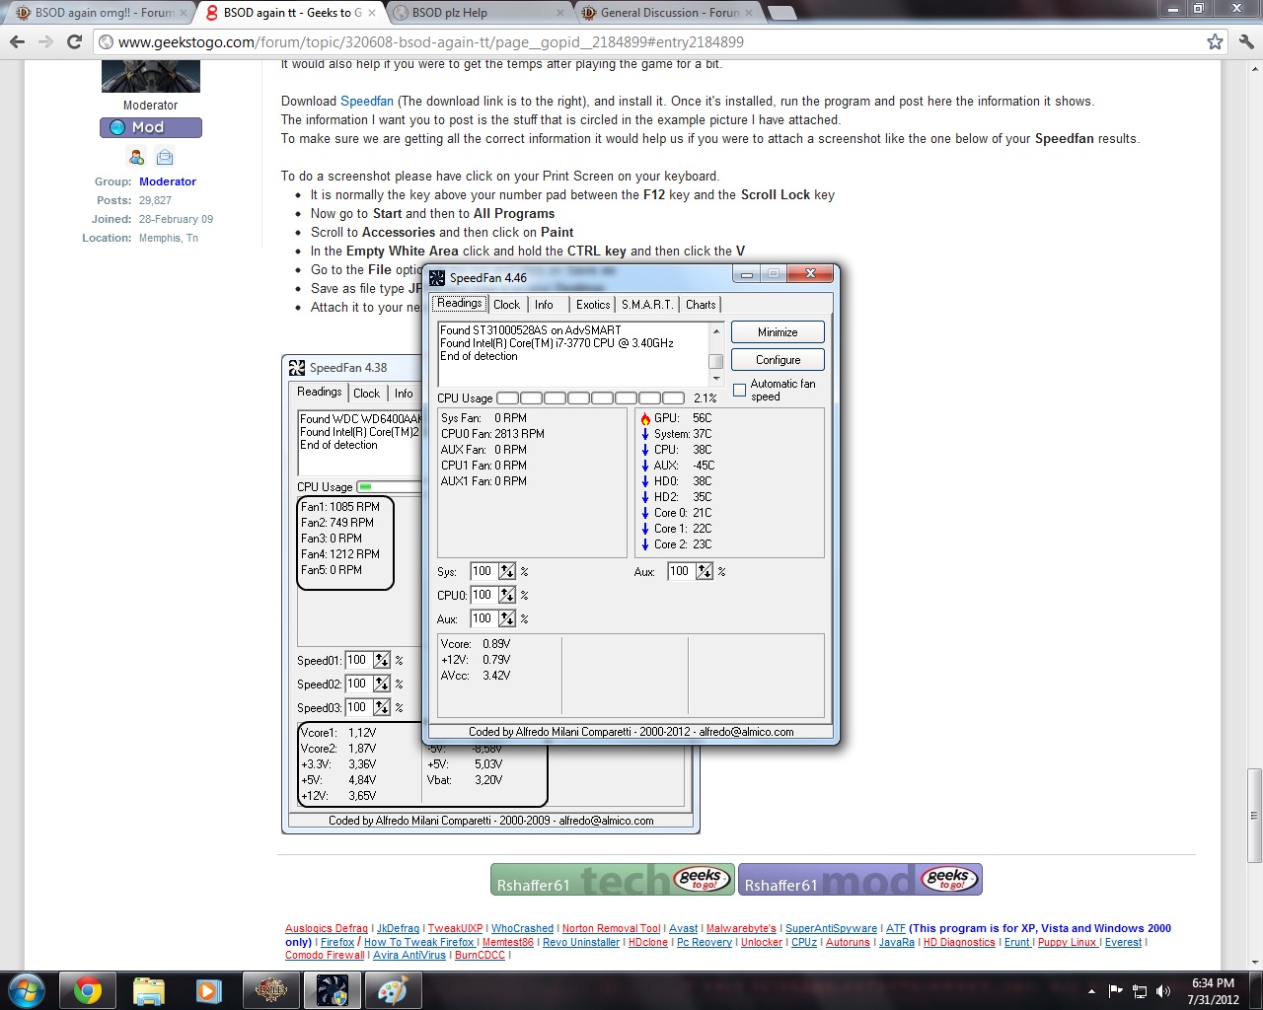
Task: Open the Malwarebyte's signature link
Action: click(x=741, y=928)
